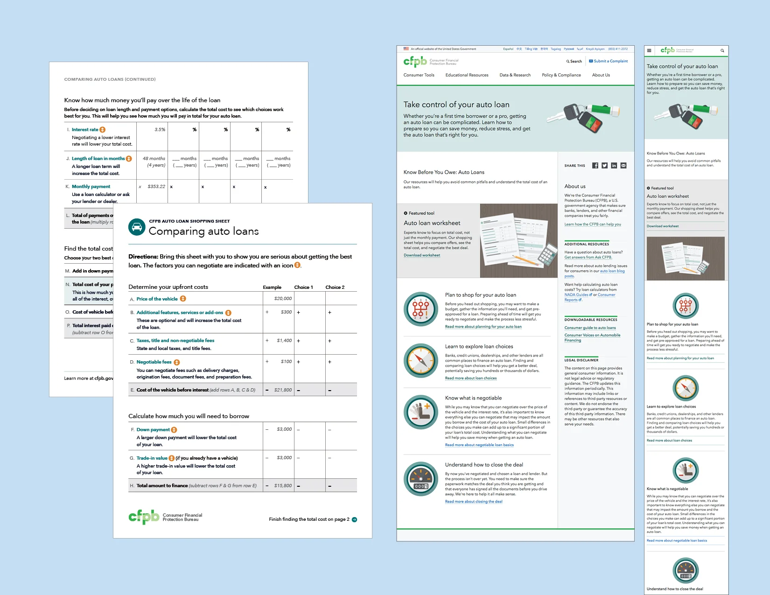Switch site language to Español

(508, 49)
